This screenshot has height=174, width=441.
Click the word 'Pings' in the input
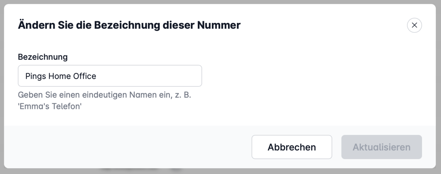click(35, 76)
